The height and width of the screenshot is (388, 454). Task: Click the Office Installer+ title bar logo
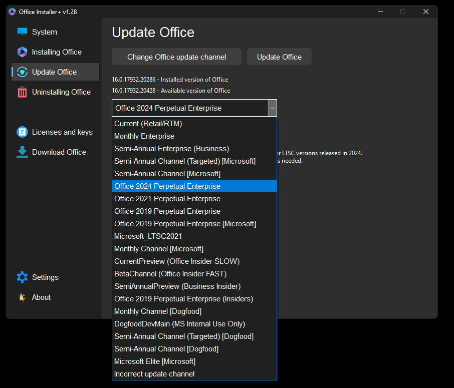(x=12, y=12)
